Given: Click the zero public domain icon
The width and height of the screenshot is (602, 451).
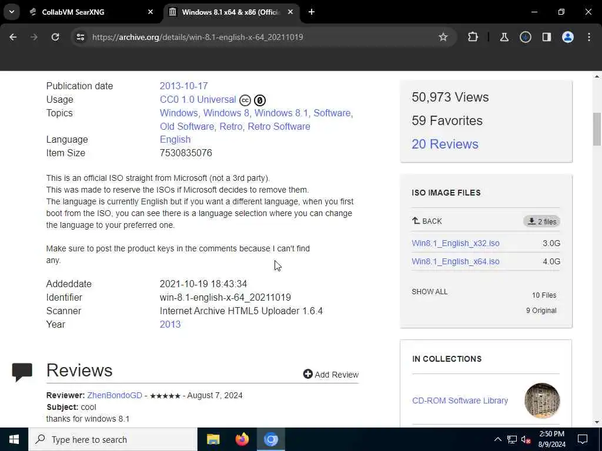Looking at the screenshot, I should click(x=260, y=100).
